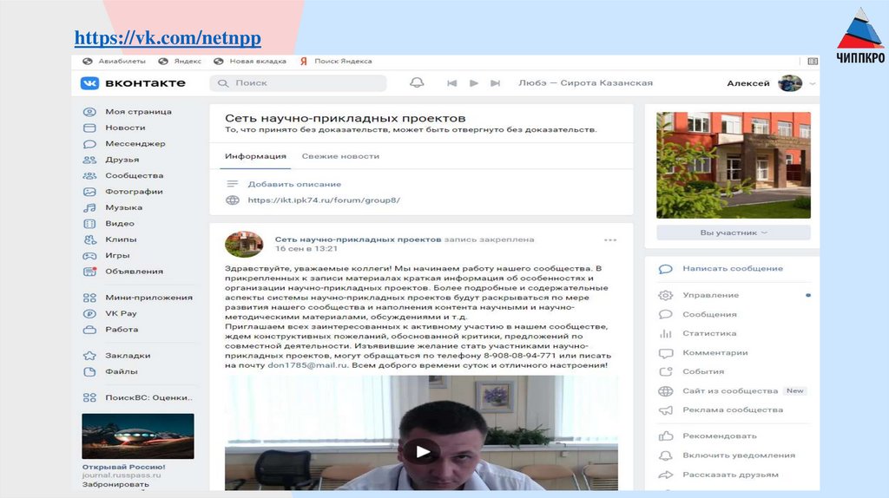Open notifications bell icon
This screenshot has height=498, width=889.
[417, 82]
